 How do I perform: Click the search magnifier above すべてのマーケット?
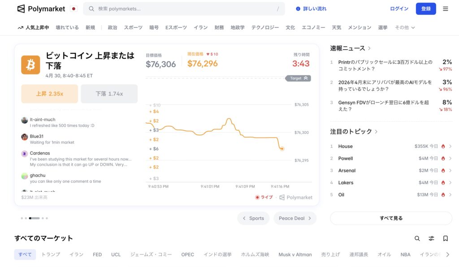(x=417, y=238)
